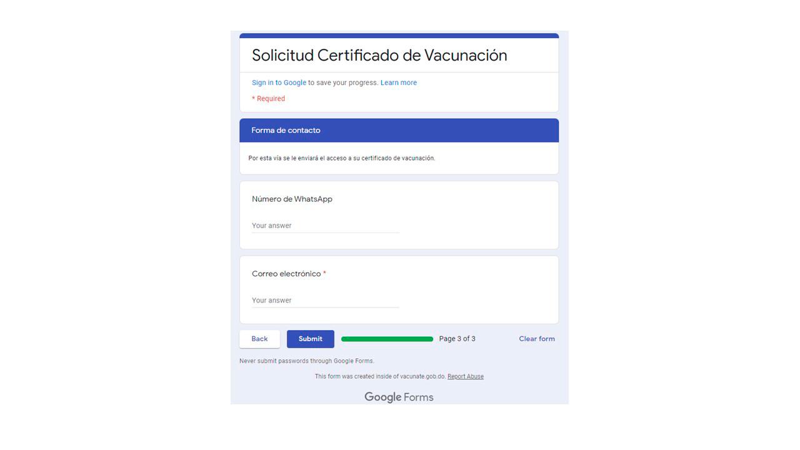Click the 'Page 3 of 3' indicator
This screenshot has height=450, width=800.
[x=457, y=339]
